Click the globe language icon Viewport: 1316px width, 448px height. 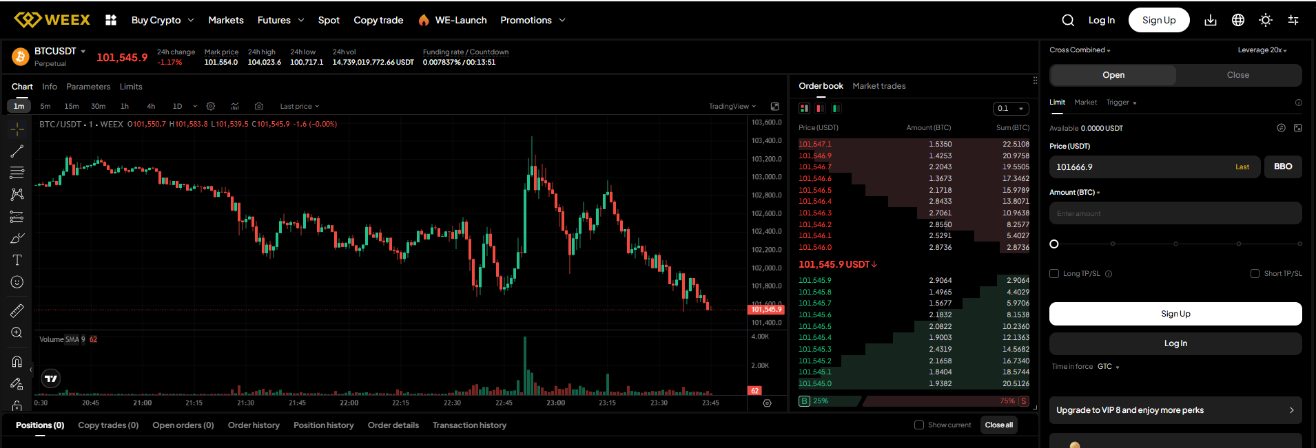pos(1238,21)
